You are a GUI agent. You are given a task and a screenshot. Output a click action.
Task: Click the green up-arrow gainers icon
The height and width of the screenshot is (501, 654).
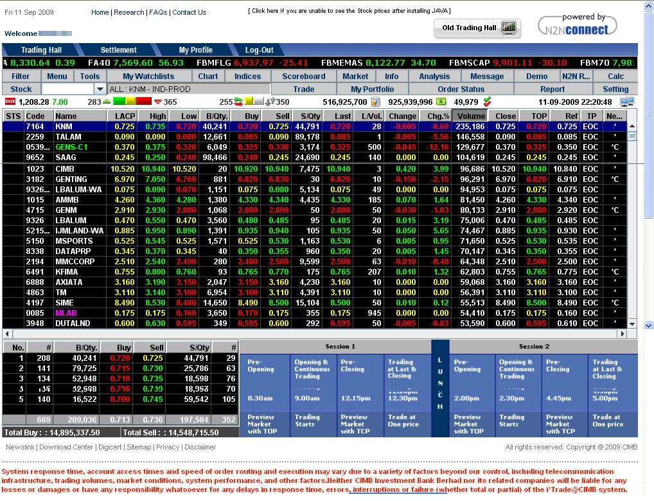107,102
